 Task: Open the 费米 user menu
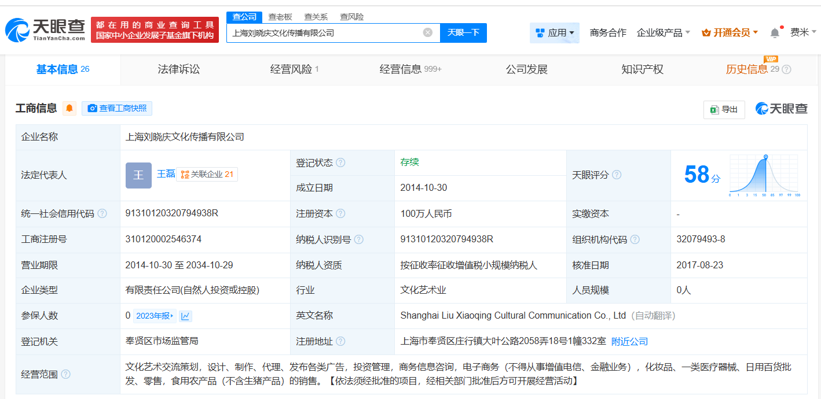803,32
